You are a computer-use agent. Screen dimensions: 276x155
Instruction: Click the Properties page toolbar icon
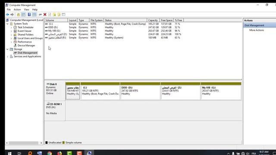[x=50, y=15]
